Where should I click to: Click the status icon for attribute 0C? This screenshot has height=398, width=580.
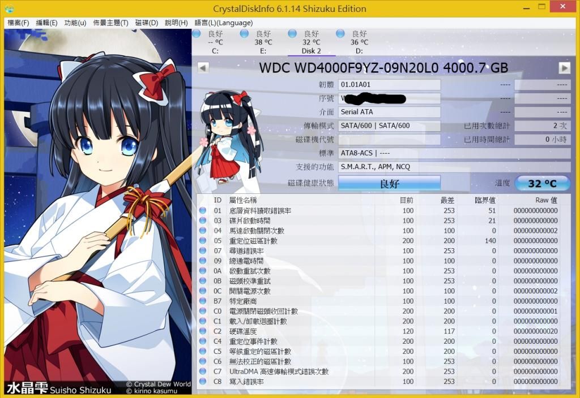203,291
